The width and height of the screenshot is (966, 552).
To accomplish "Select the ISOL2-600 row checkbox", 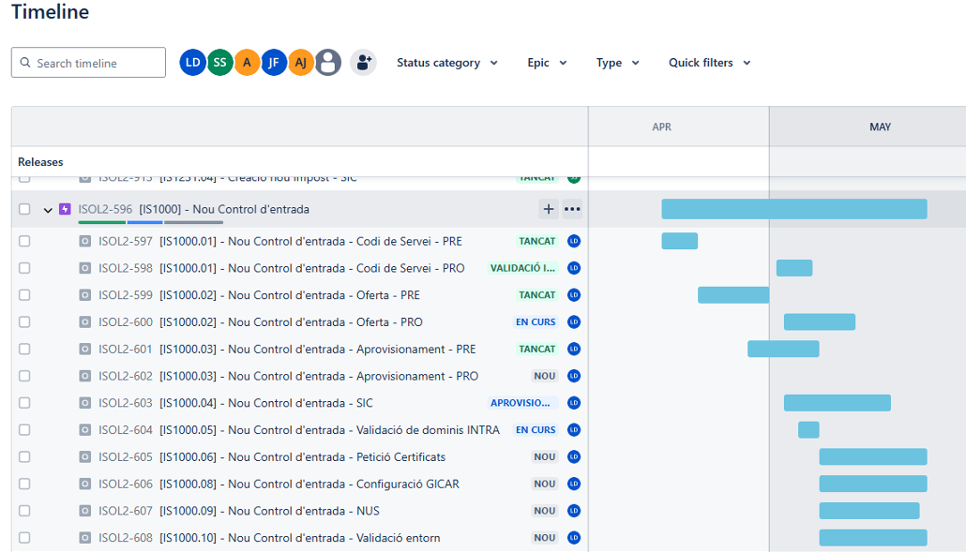I will (x=24, y=322).
